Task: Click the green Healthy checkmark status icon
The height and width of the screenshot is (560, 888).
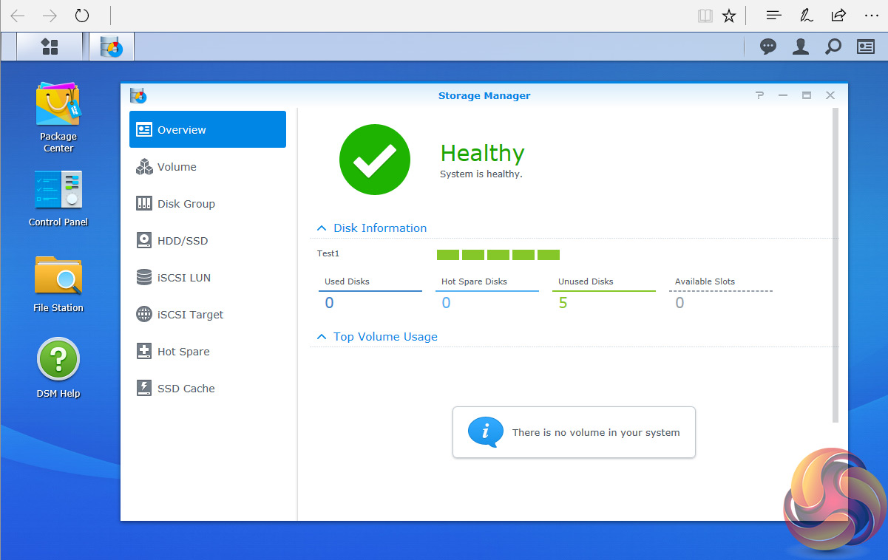Action: 375,160
